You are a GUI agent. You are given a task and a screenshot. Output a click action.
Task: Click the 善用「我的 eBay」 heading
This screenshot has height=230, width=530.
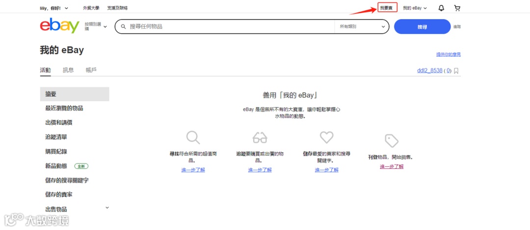[x=290, y=95]
